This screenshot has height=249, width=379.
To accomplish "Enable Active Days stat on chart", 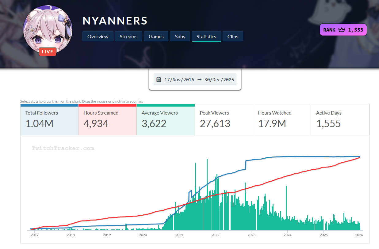I will tap(340, 119).
